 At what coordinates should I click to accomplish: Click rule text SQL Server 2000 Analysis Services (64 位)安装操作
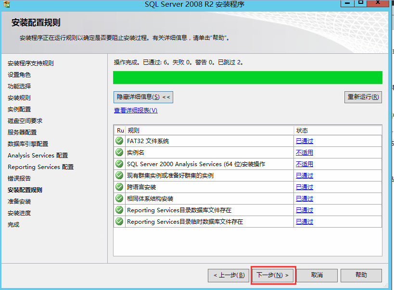point(196,164)
